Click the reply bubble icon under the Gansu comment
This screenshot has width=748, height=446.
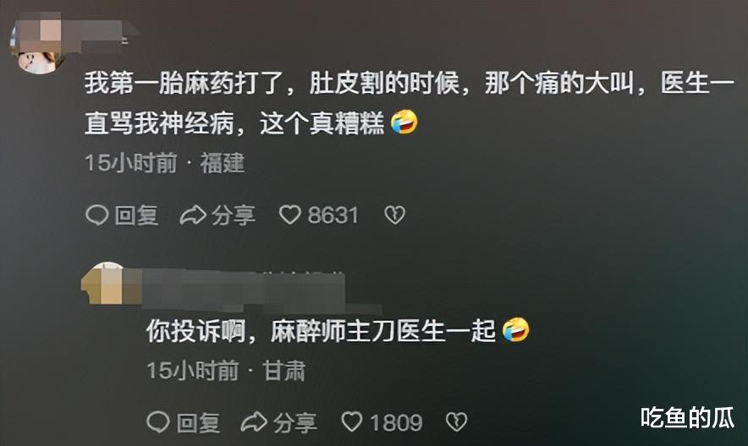158,422
